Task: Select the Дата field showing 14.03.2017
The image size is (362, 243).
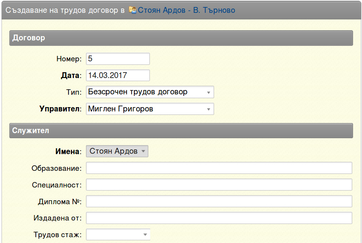Action: tap(118, 75)
